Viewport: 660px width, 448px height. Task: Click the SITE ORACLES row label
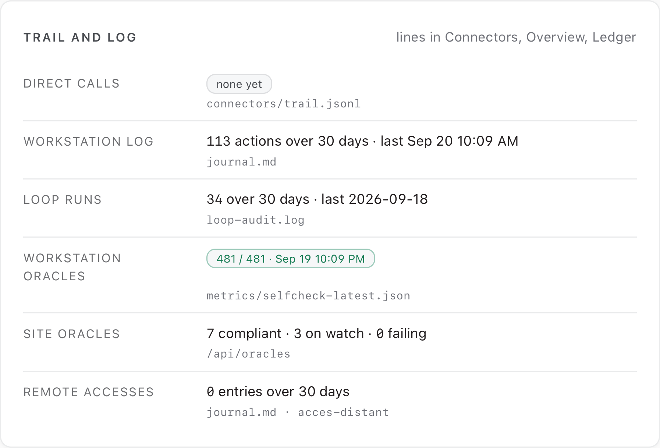click(72, 334)
